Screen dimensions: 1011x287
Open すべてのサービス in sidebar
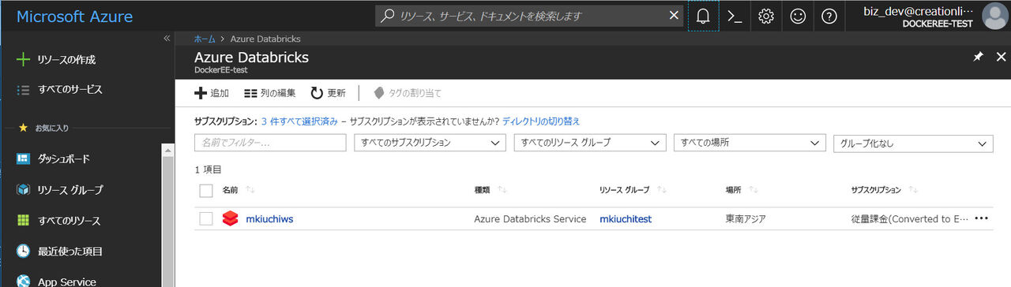point(70,90)
